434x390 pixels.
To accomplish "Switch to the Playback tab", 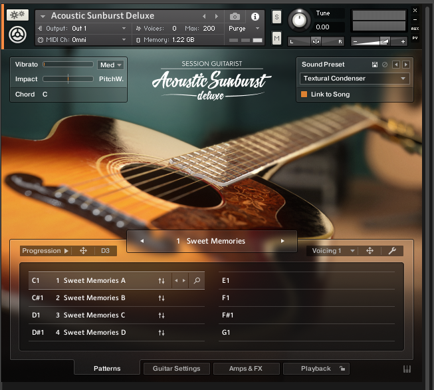I will coord(316,369).
